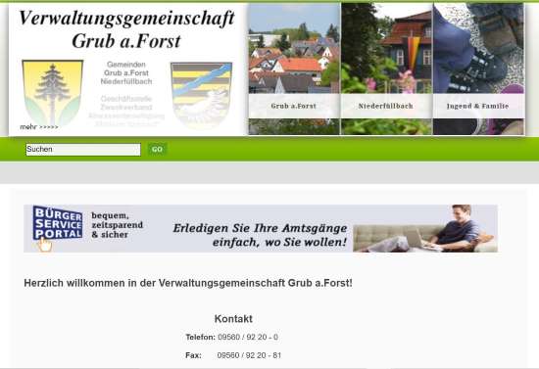Screen dimensions: 539x369
Task: Click the photo of house with flag
Action: click(387, 49)
